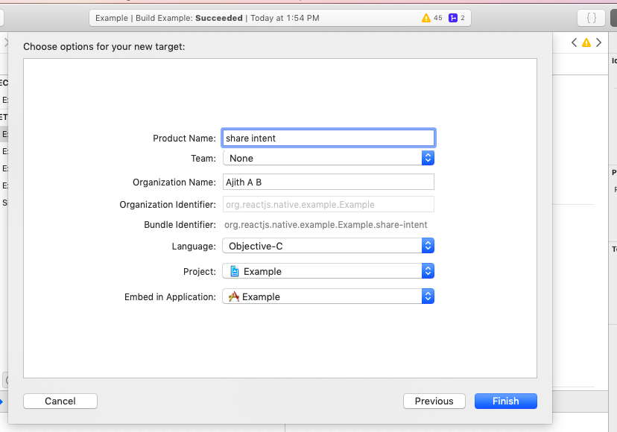Open the Team dropdown
The height and width of the screenshot is (432, 617).
(x=328, y=158)
